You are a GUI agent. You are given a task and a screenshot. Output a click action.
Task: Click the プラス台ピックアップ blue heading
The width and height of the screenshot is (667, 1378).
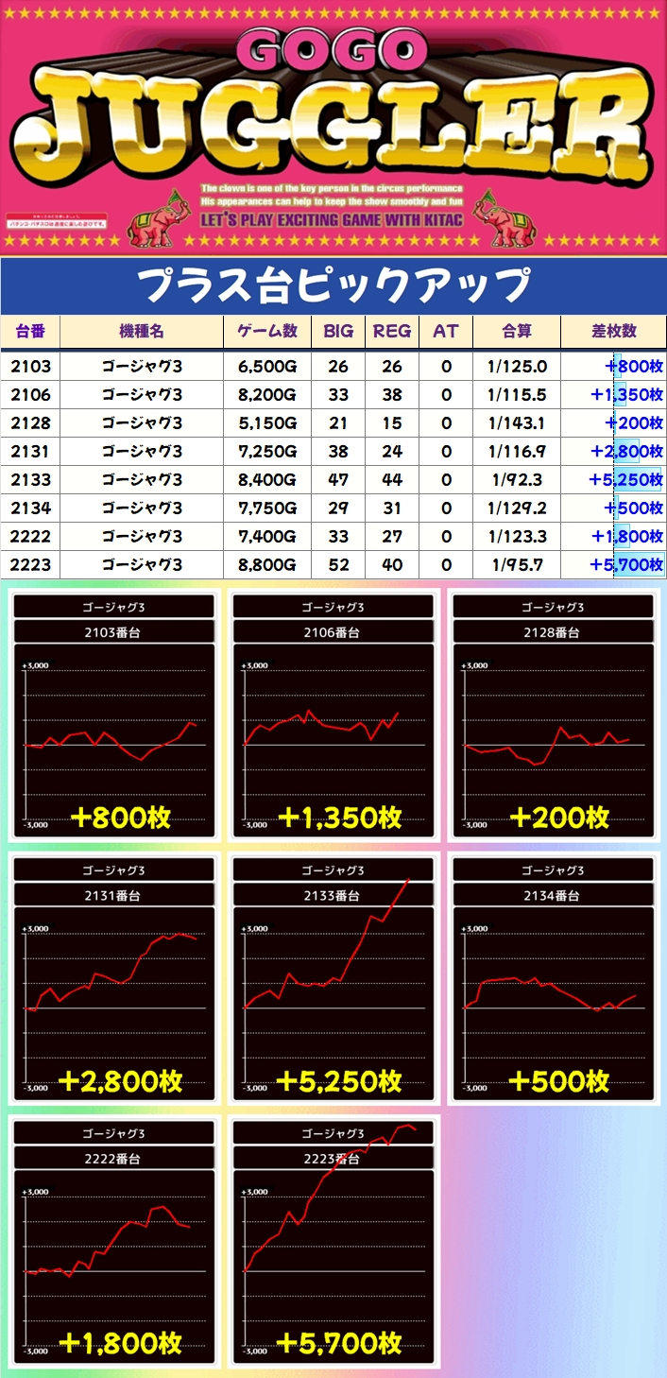coord(333,285)
